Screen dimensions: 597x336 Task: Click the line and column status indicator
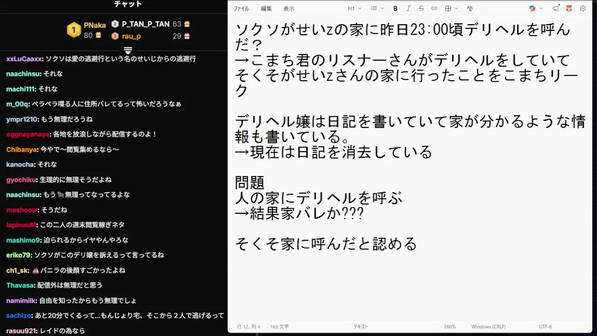click(249, 327)
